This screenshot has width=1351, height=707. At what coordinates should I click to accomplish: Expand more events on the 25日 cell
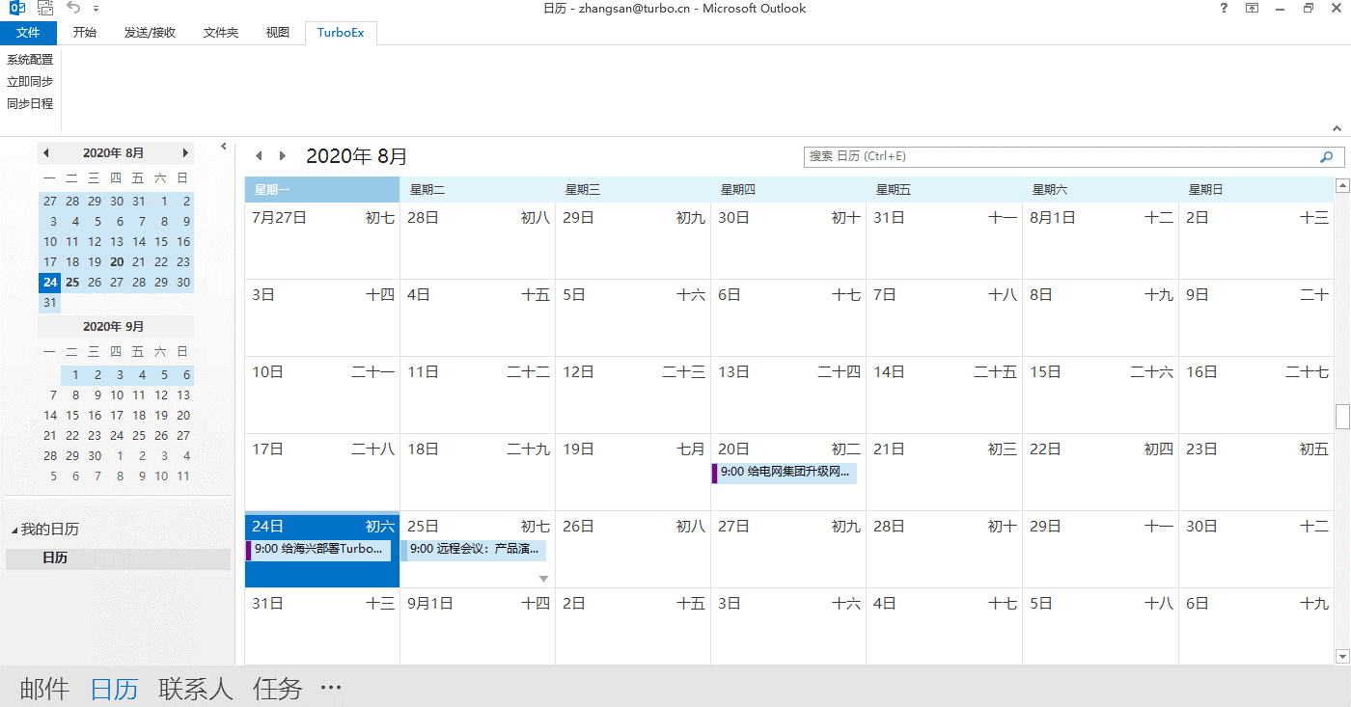point(543,579)
